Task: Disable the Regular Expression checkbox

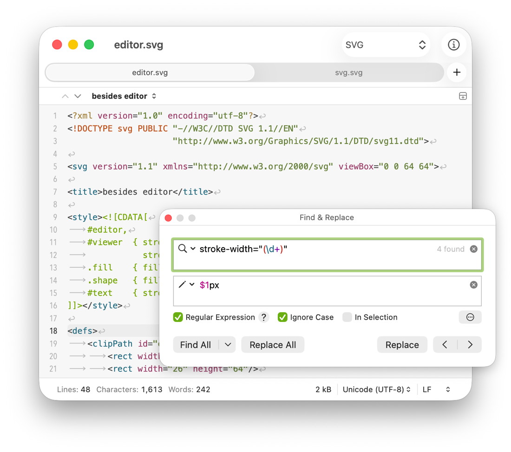Action: pyautogui.click(x=178, y=317)
